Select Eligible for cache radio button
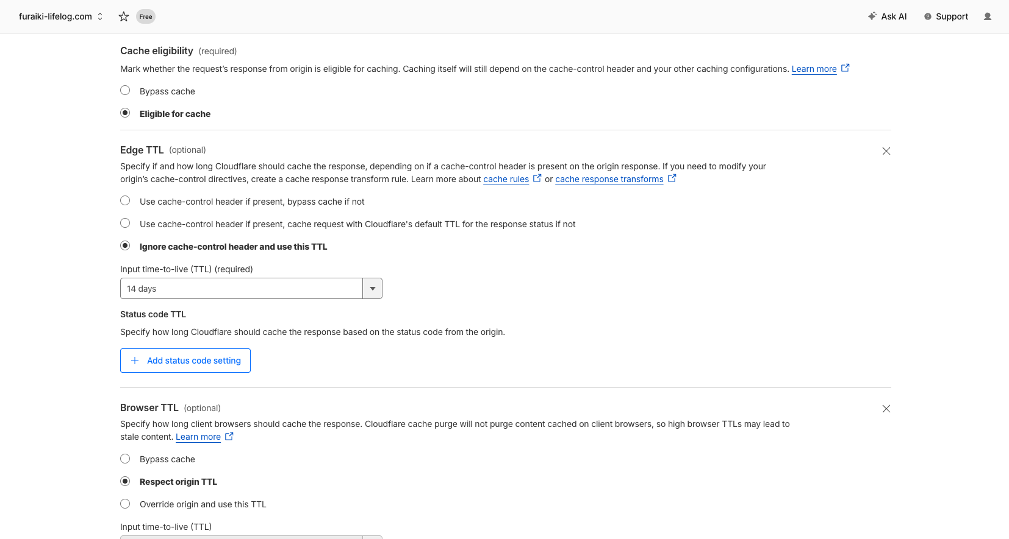Screen dimensions: 1009x539 pos(125,113)
